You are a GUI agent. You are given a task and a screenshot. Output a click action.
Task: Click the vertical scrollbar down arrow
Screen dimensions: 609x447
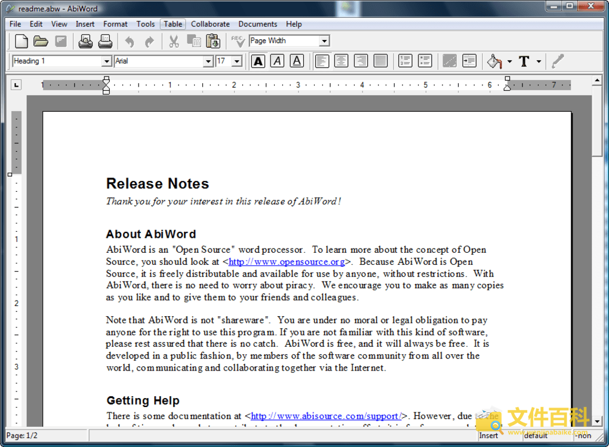point(597,421)
